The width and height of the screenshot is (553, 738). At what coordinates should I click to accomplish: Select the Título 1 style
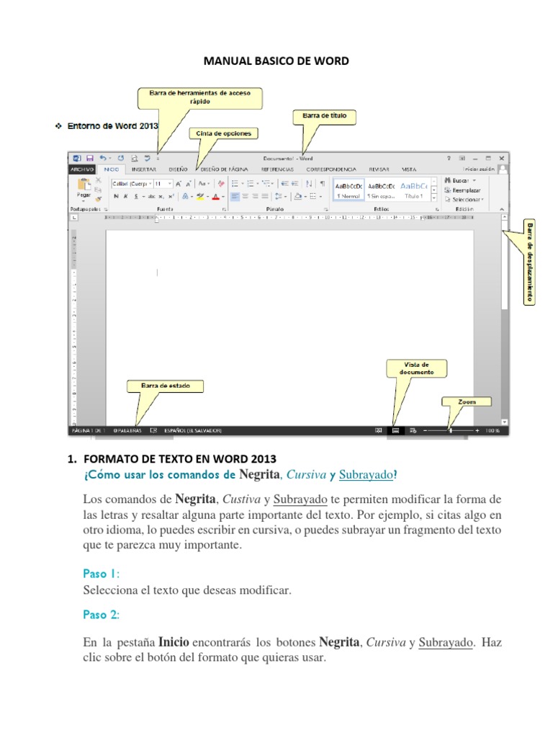tap(414, 190)
